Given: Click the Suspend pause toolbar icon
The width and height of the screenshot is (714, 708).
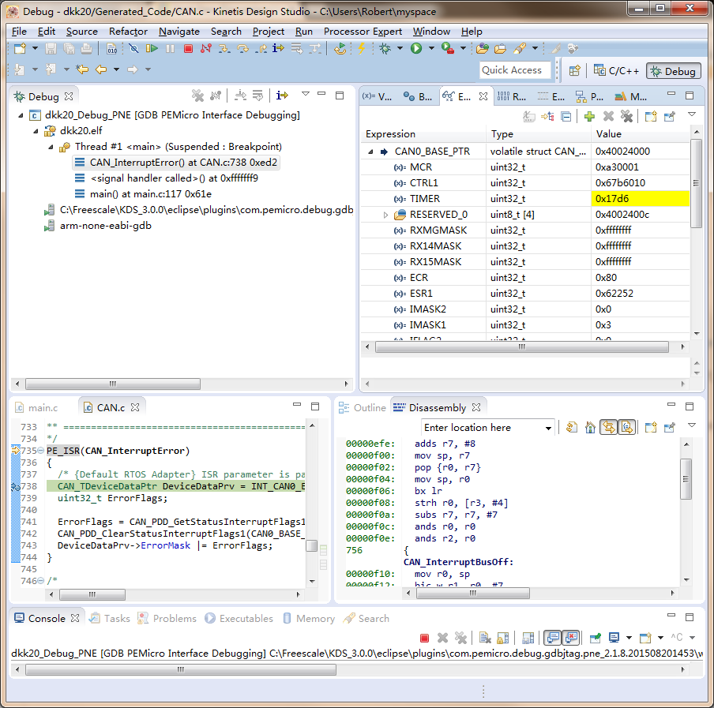Looking at the screenshot, I should [170, 48].
